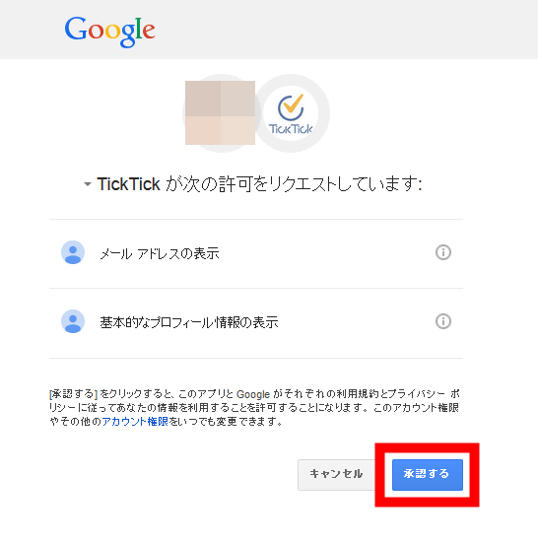Screen dimensions: 538x543
Task: Click the TickTick wordmark under the checkmark
Action: pos(291,129)
